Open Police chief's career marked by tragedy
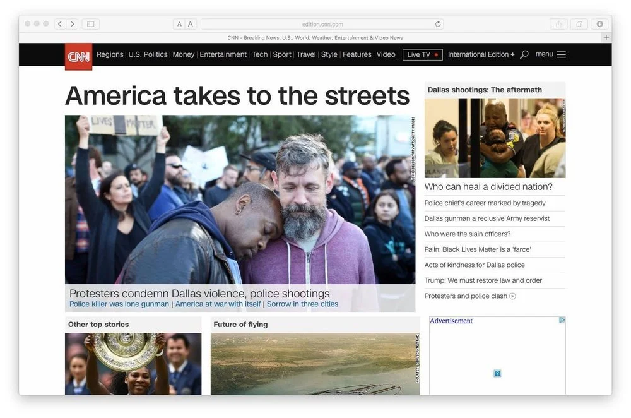 pos(485,203)
